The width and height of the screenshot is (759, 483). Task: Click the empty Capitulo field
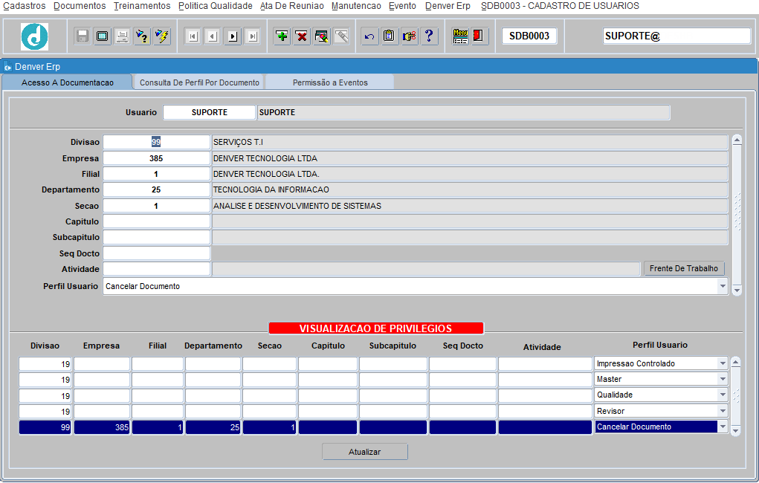point(156,221)
